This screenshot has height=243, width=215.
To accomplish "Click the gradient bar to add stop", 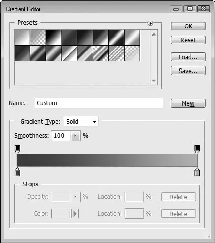I will [107, 160].
